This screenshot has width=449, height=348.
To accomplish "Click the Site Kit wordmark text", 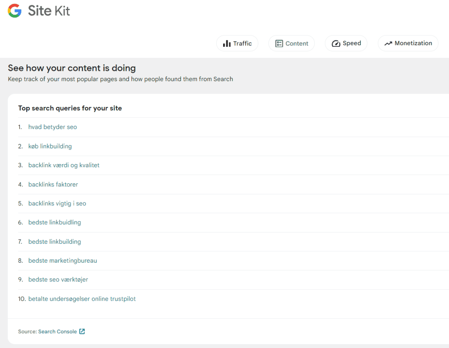I will [49, 11].
